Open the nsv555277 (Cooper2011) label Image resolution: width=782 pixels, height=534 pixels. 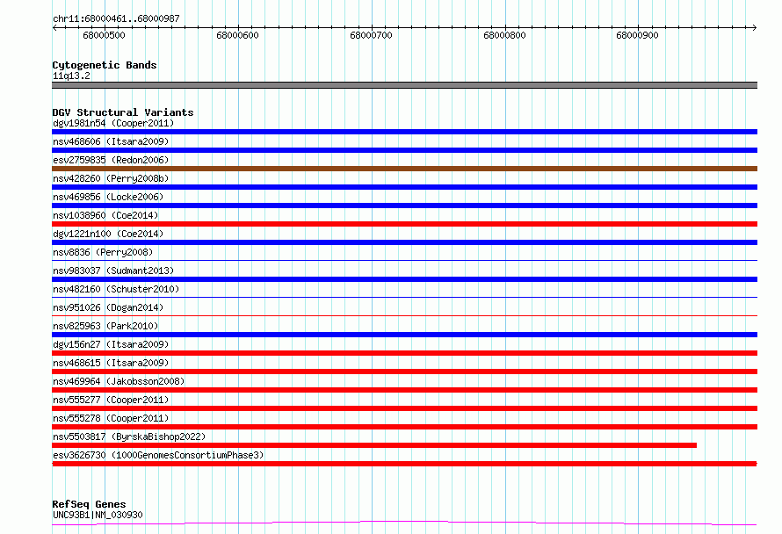point(111,400)
